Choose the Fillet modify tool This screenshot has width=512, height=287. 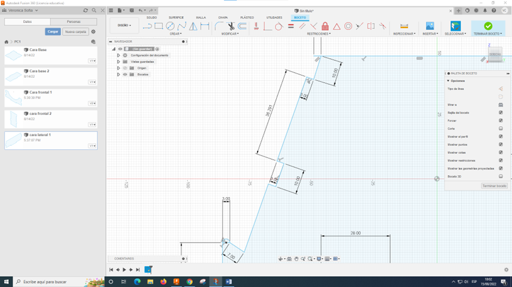pos(219,26)
